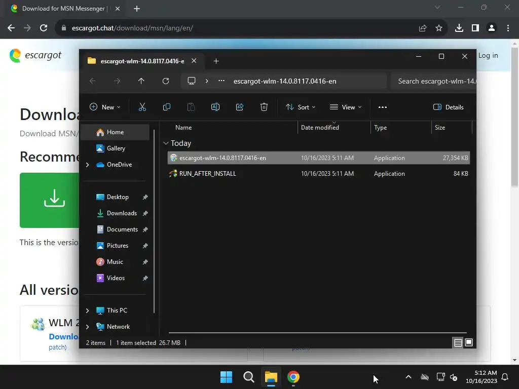The image size is (519, 389).
Task: Show hidden path ellipsis in address bar
Action: pos(221,81)
